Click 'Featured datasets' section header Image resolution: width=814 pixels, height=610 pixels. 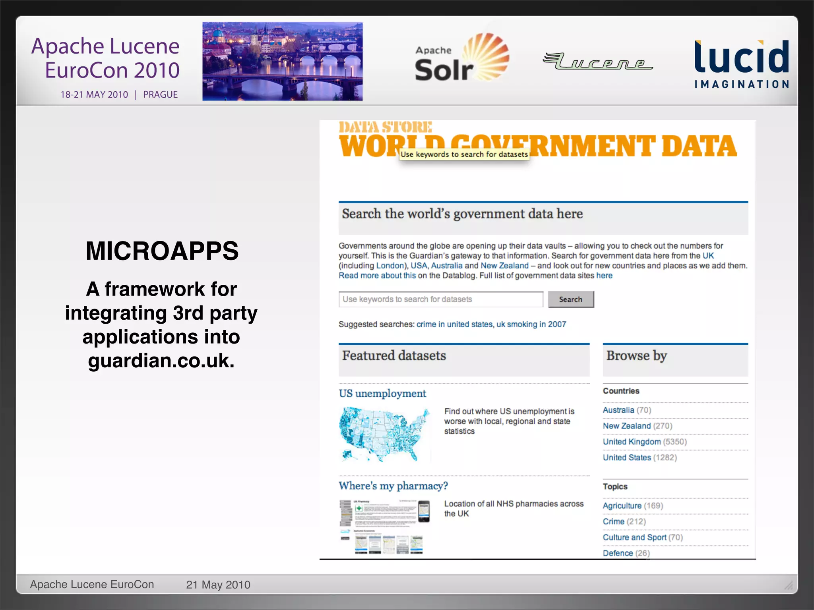(394, 356)
